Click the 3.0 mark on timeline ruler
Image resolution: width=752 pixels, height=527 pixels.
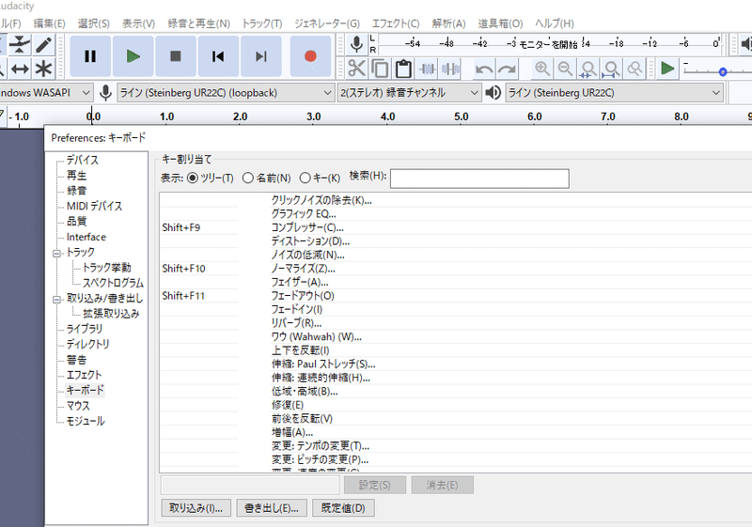[313, 116]
